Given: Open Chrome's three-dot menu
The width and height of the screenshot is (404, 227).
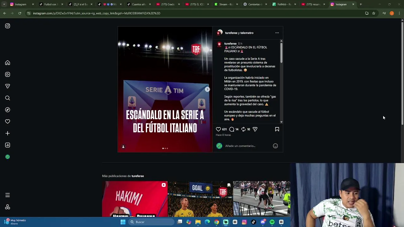Looking at the screenshot, I should click(x=400, y=13).
